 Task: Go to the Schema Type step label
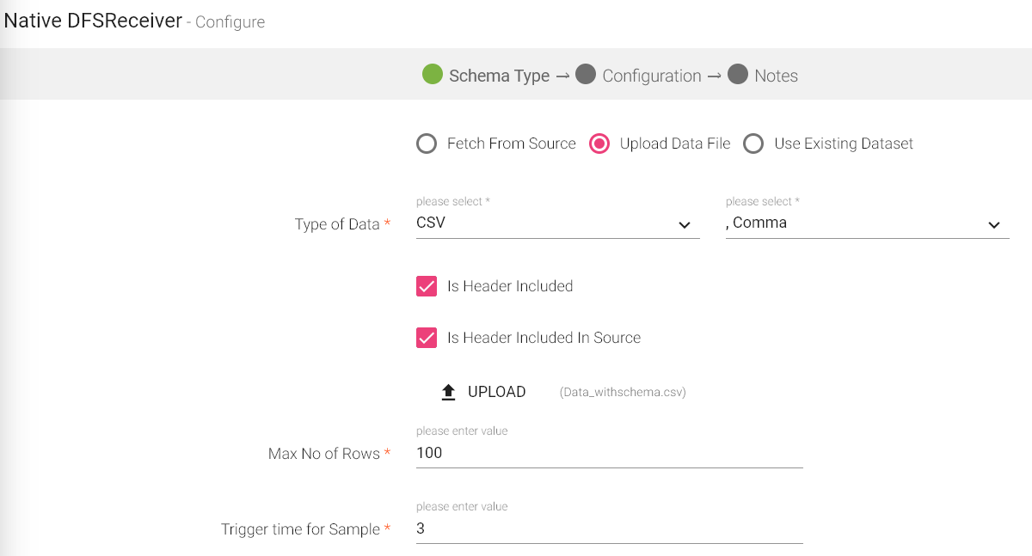tap(499, 76)
